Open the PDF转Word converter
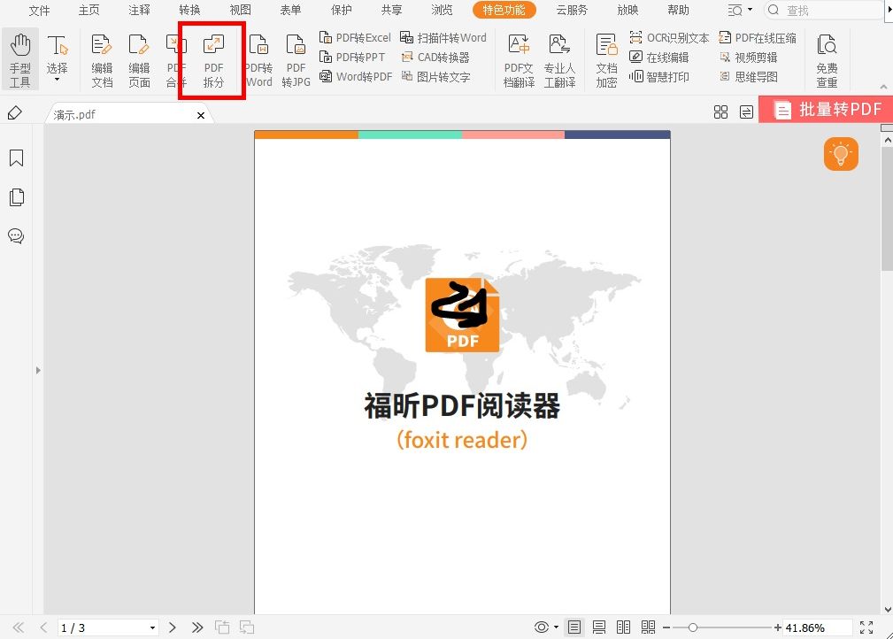 [x=258, y=59]
